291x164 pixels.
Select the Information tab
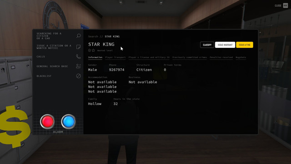click(x=95, y=57)
